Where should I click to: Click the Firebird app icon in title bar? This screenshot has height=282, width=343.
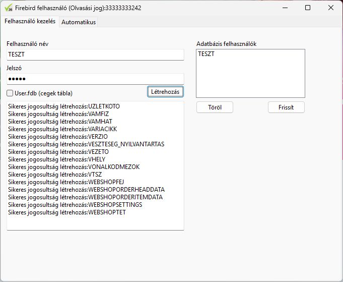click(x=9, y=8)
